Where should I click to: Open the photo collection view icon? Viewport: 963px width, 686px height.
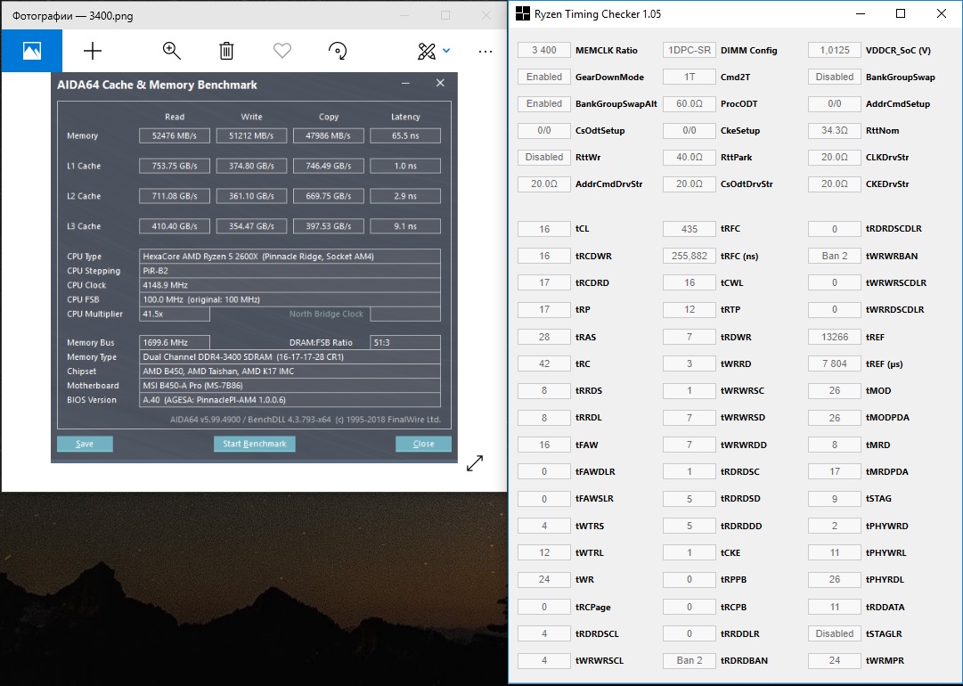(x=32, y=51)
